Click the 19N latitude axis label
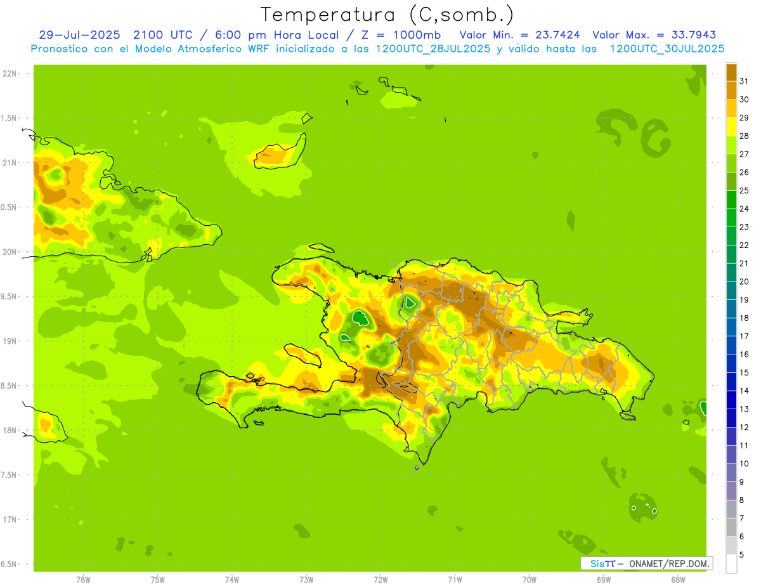The width and height of the screenshot is (761, 588). pyautogui.click(x=9, y=341)
